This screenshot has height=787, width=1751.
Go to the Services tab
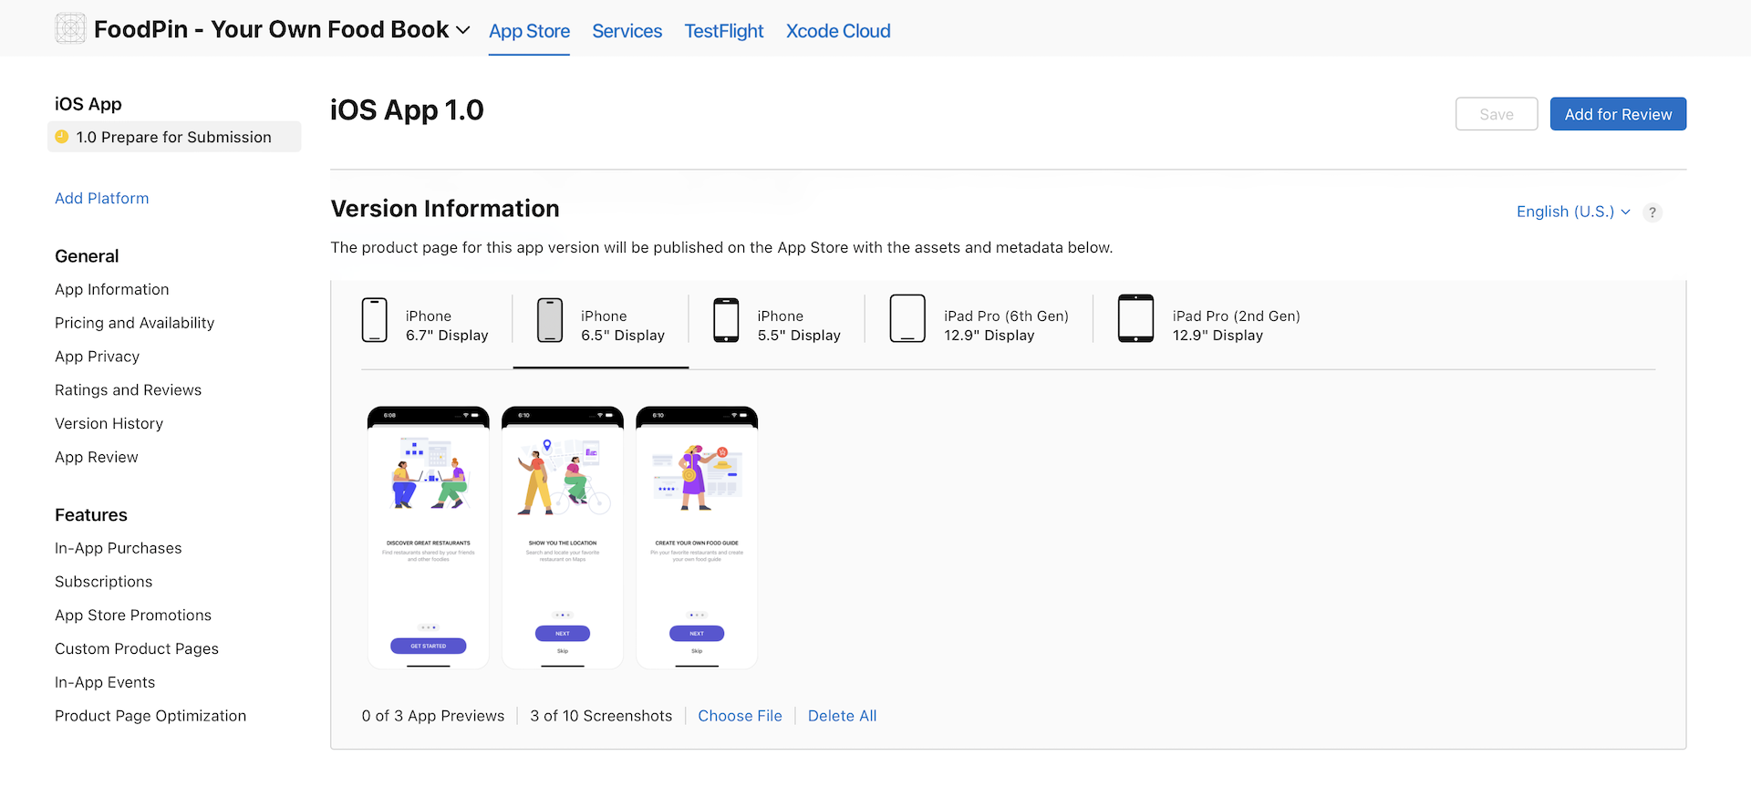tap(627, 31)
